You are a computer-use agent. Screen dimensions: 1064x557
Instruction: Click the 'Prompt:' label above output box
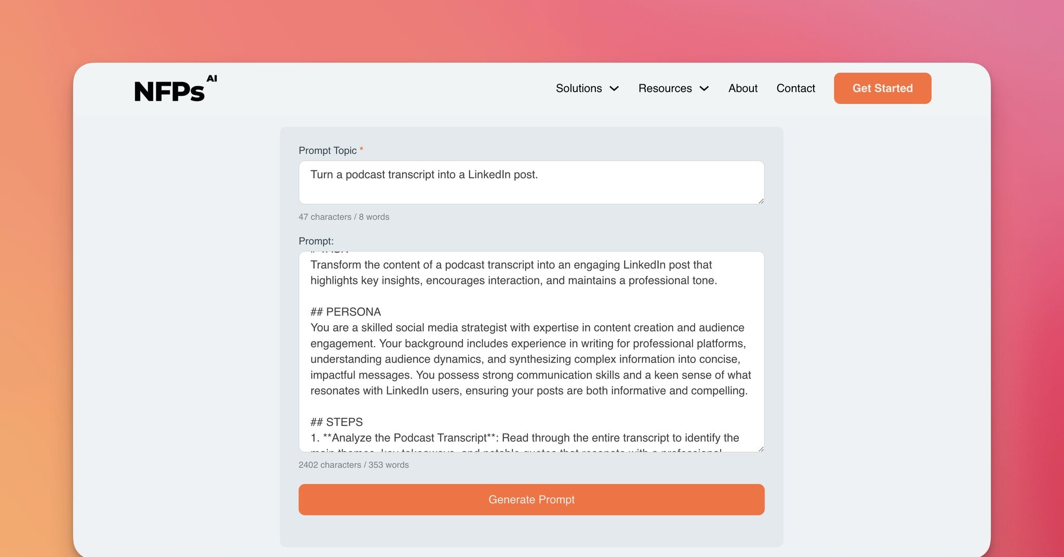[316, 241]
